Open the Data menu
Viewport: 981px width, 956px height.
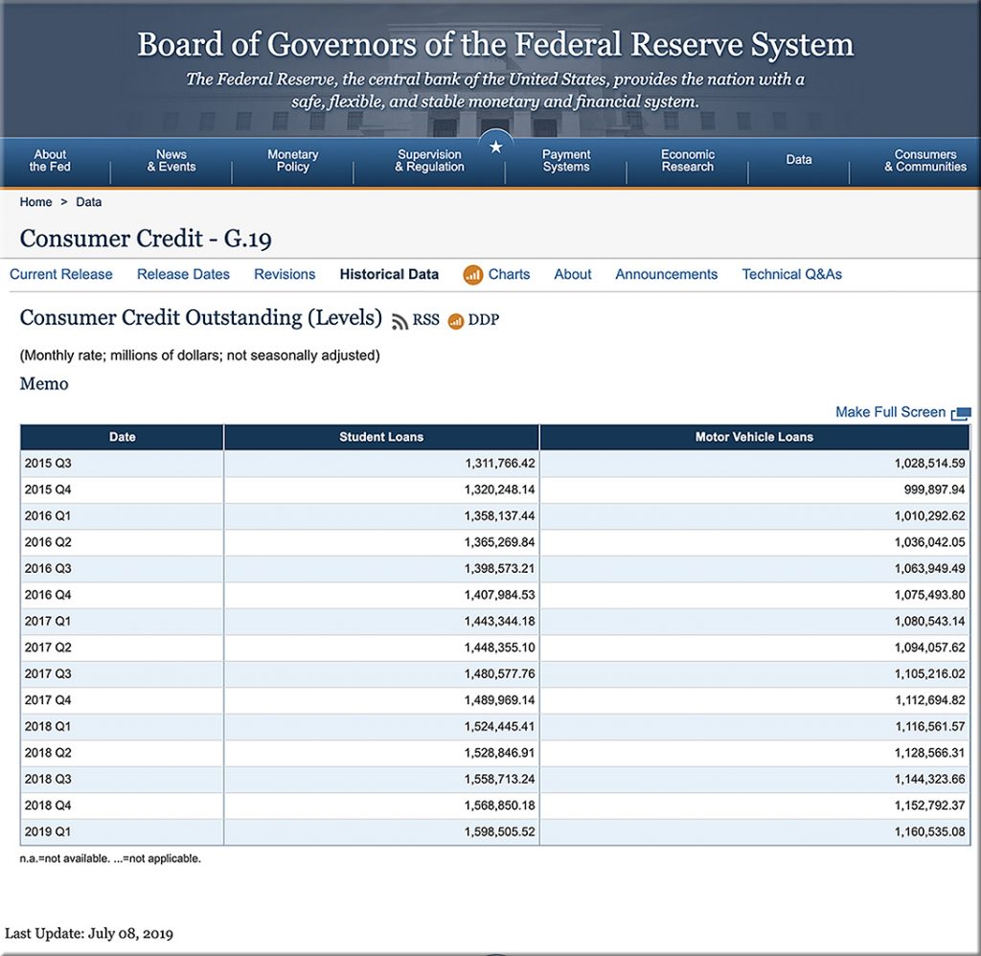tap(799, 160)
